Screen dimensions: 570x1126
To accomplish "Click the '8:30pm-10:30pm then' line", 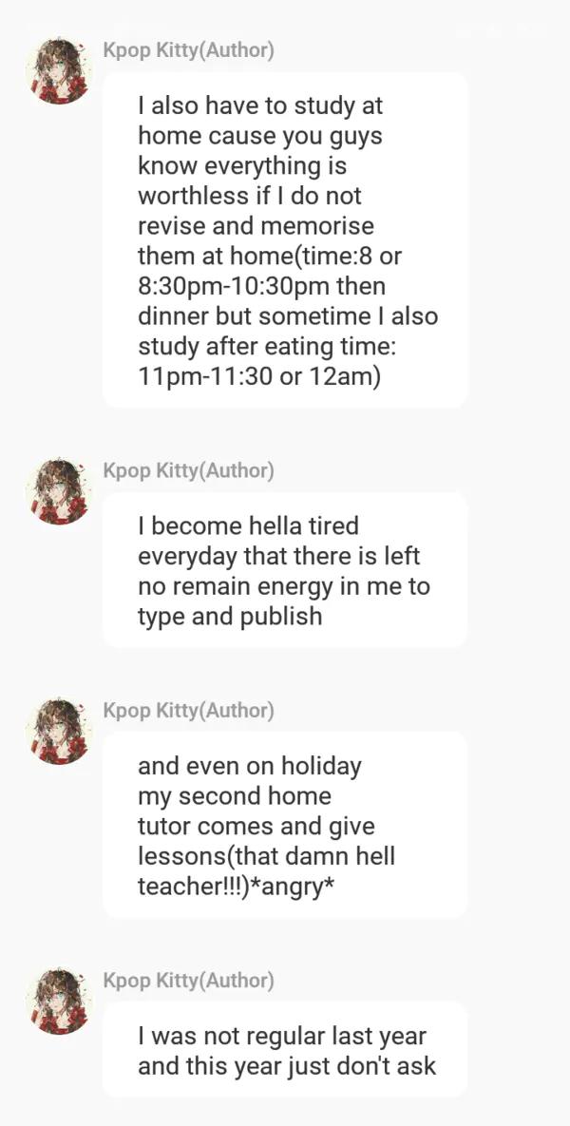I will [261, 286].
